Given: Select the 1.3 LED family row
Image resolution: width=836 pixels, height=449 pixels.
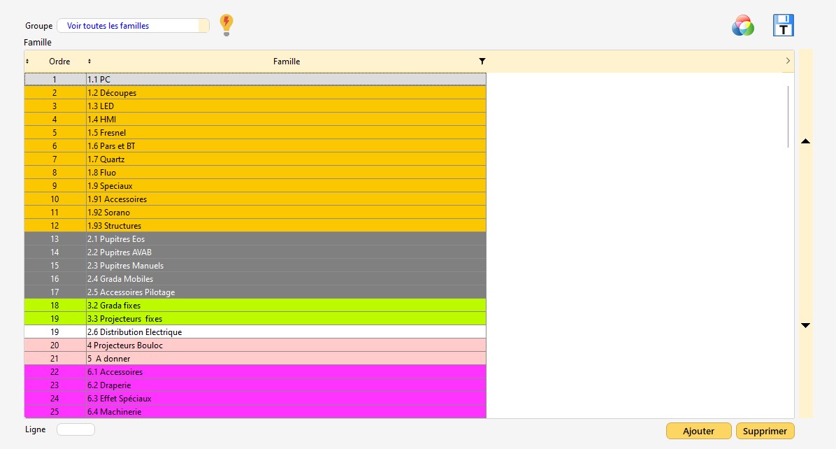Looking at the screenshot, I should (280, 106).
